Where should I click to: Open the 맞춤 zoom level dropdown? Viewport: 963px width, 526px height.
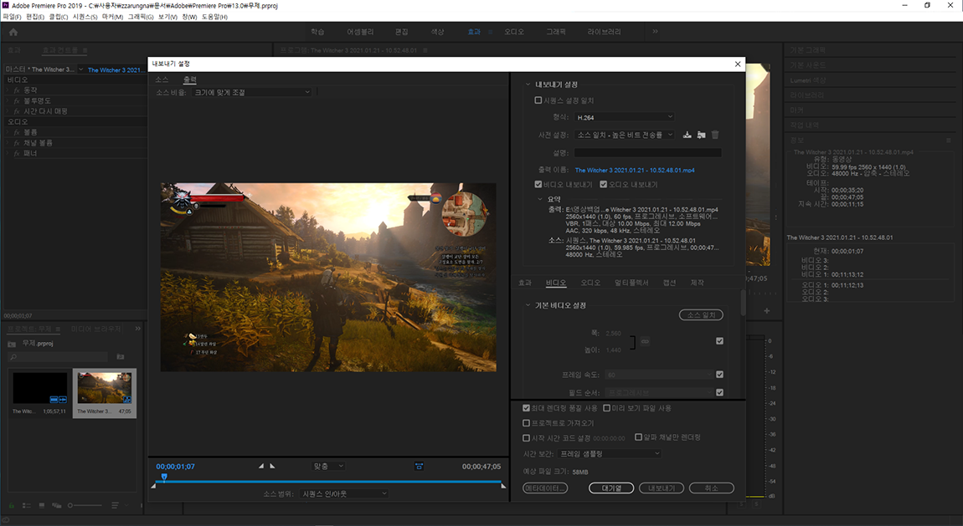pos(328,467)
